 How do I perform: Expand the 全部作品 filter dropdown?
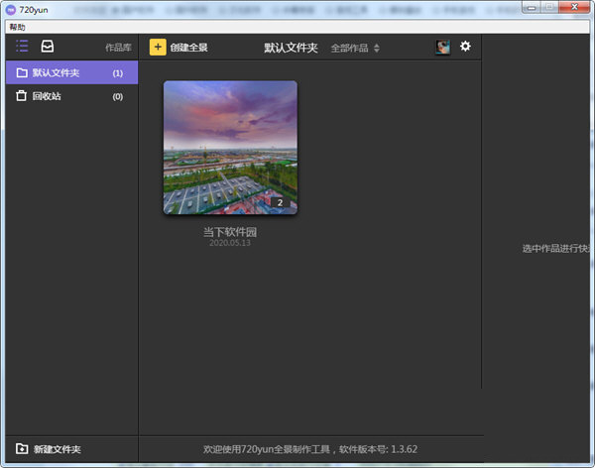[x=355, y=49]
